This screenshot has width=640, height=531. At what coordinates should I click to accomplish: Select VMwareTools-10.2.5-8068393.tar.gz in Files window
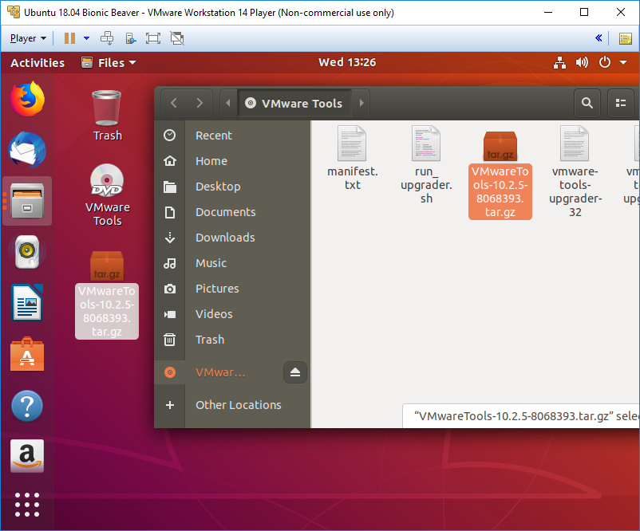[x=500, y=174]
